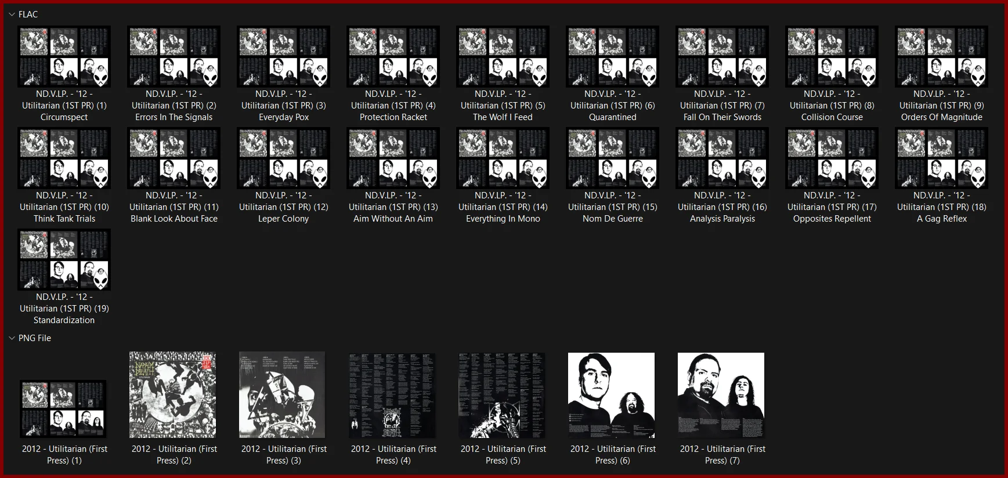Select the Errors In The Signals thumbnail
Viewport: 1008px width, 478px height.
click(174, 56)
